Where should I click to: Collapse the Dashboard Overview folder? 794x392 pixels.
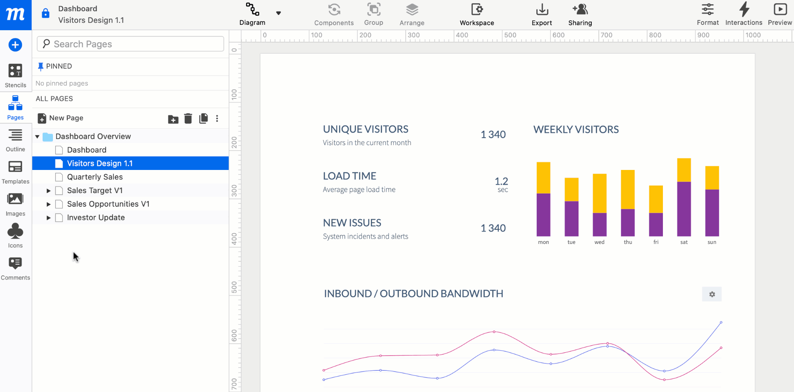(37, 136)
